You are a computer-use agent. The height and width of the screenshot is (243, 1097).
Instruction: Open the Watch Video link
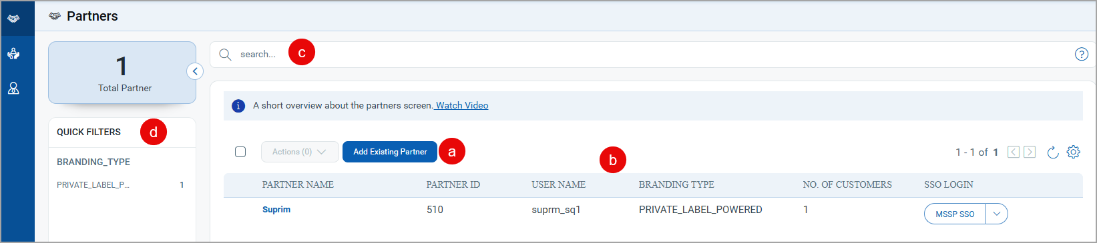[x=461, y=105]
